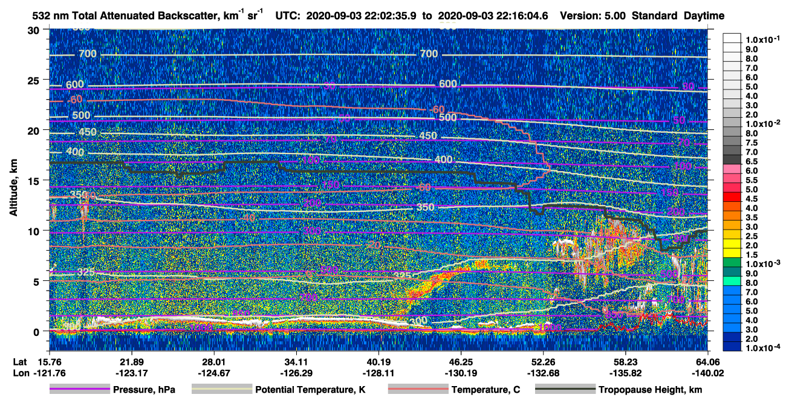The image size is (786, 403).
Task: Click the 'Daytime' label in the title
Action: [x=704, y=16]
